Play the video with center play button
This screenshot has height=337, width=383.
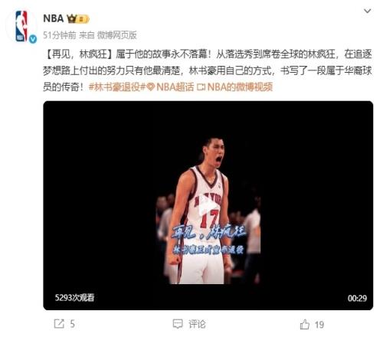(208, 205)
